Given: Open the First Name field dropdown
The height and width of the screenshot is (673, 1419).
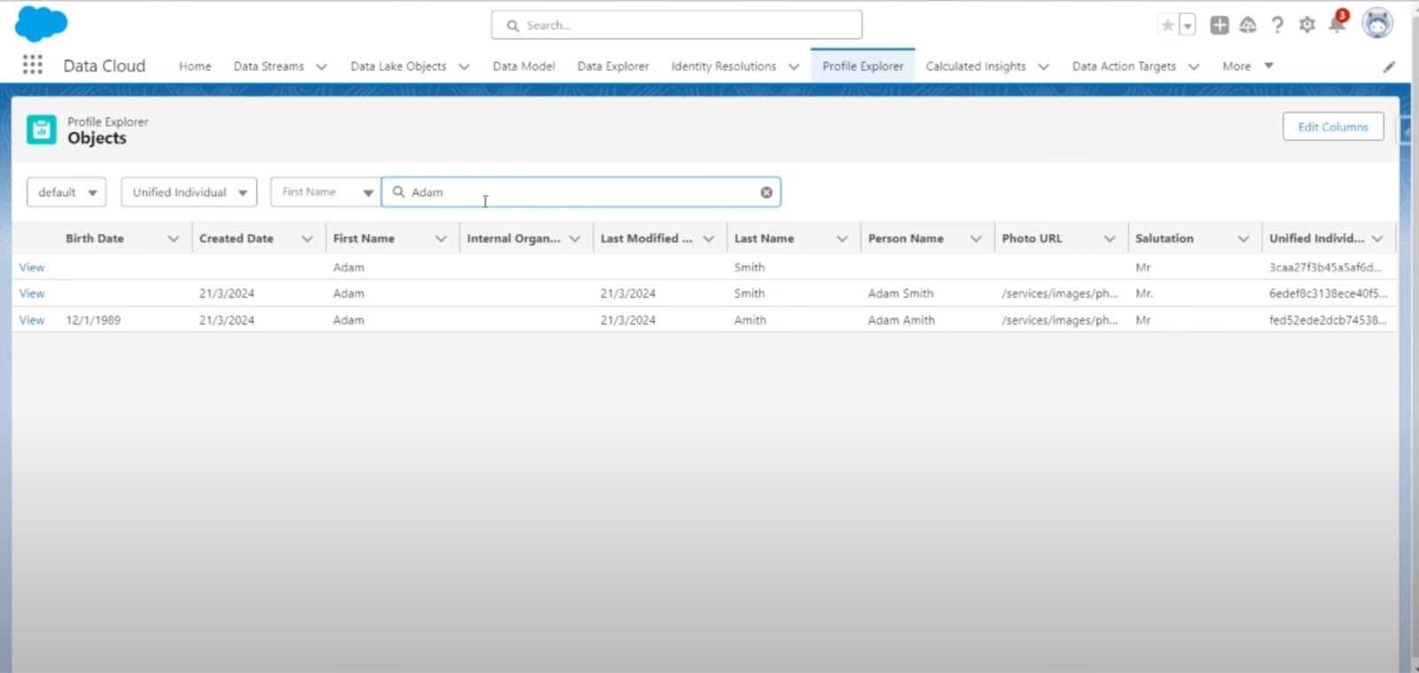Looking at the screenshot, I should (x=325, y=192).
